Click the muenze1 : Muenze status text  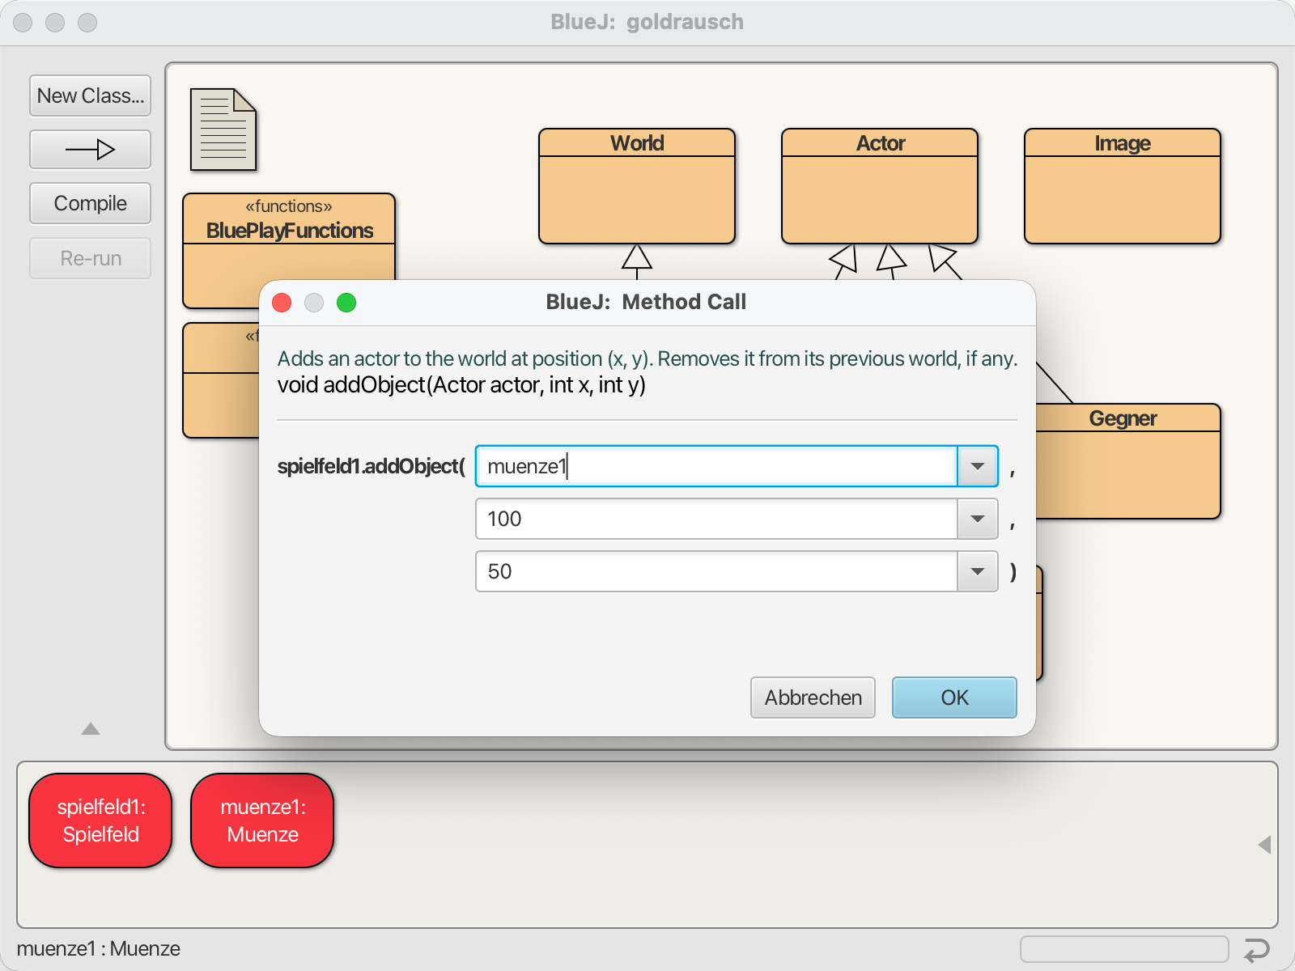coord(99,948)
